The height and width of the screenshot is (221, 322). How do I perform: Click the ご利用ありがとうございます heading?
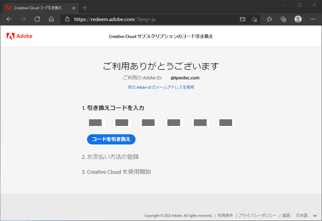[x=161, y=66]
